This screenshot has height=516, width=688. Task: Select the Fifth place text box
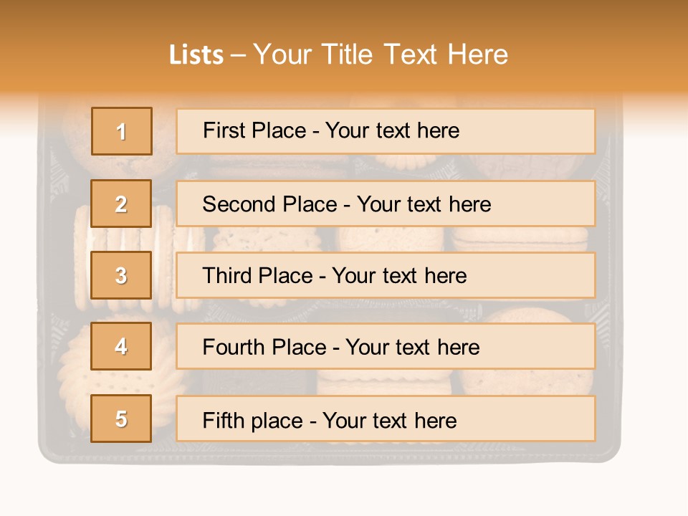386,419
